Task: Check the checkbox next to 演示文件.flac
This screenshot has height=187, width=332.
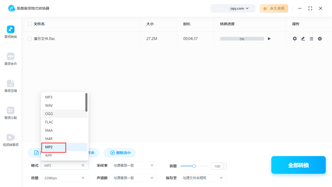Action: (x=30, y=38)
